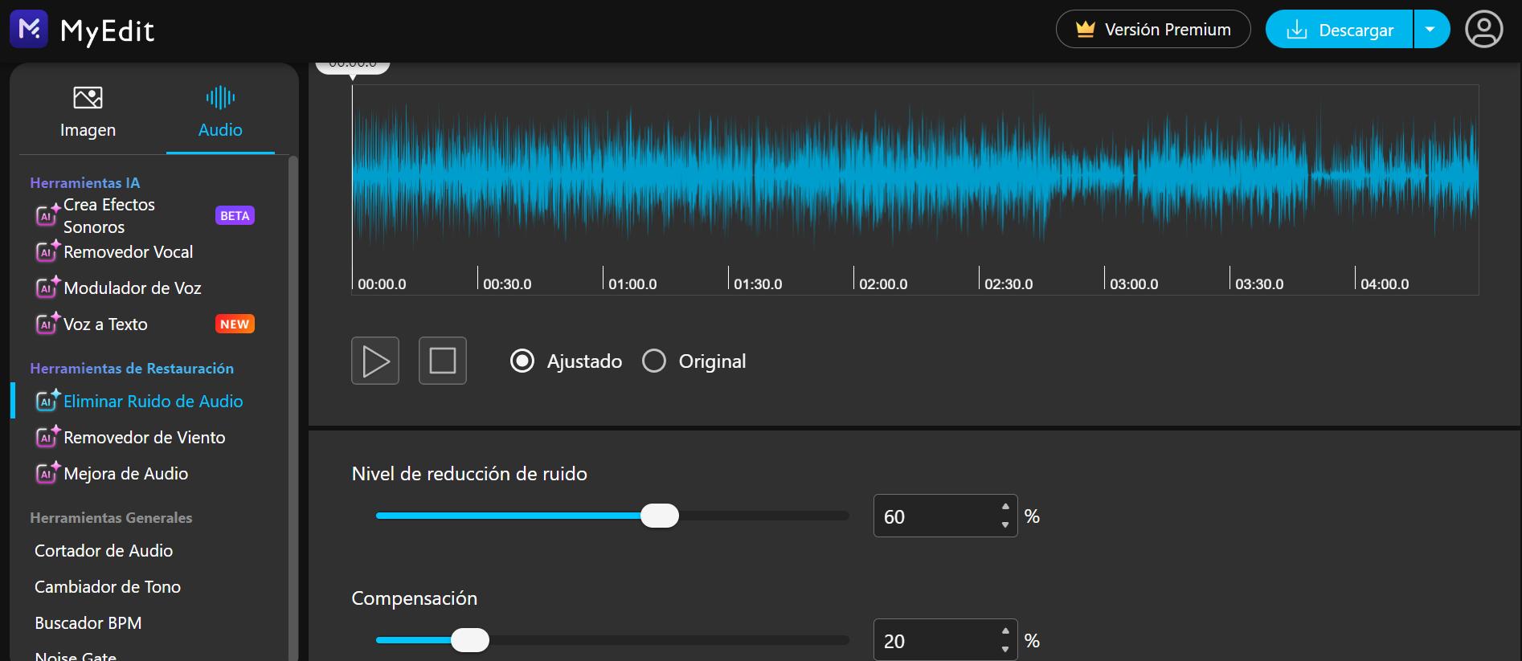This screenshot has height=661, width=1522.
Task: Click the Herramientas Generales heading
Action: pos(111,517)
